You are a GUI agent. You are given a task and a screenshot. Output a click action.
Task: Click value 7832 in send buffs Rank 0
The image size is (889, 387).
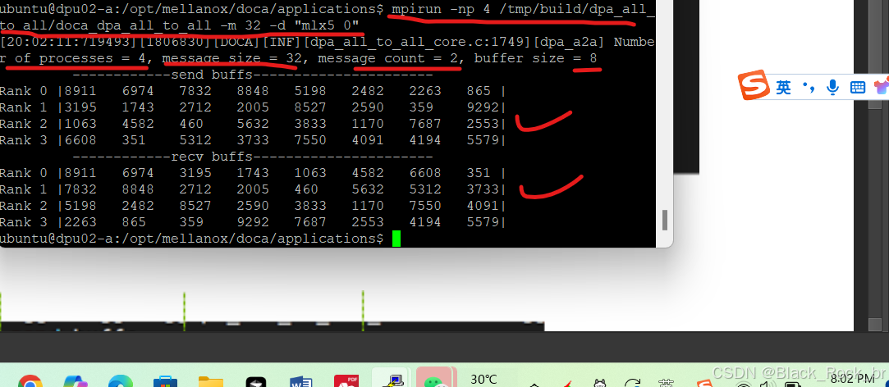(x=195, y=91)
